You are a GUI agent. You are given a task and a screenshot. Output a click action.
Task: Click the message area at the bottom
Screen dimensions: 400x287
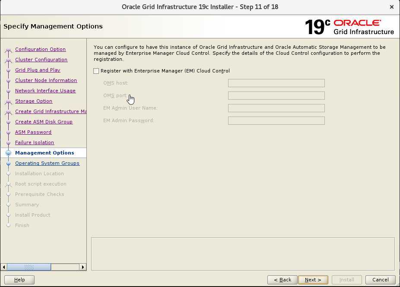tap(243, 254)
